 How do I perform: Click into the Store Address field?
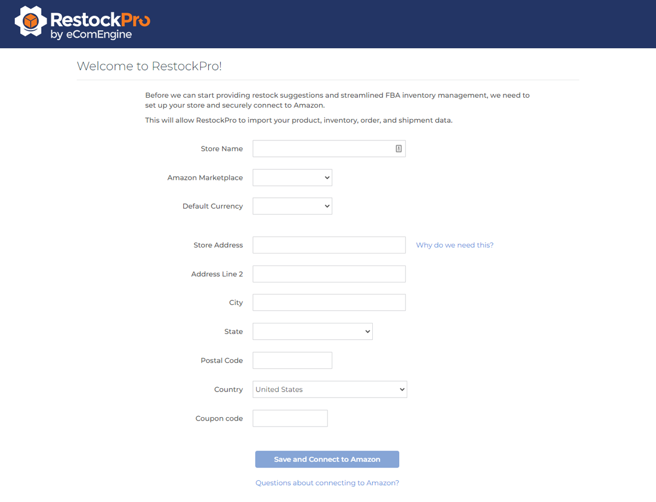pyautogui.click(x=329, y=245)
